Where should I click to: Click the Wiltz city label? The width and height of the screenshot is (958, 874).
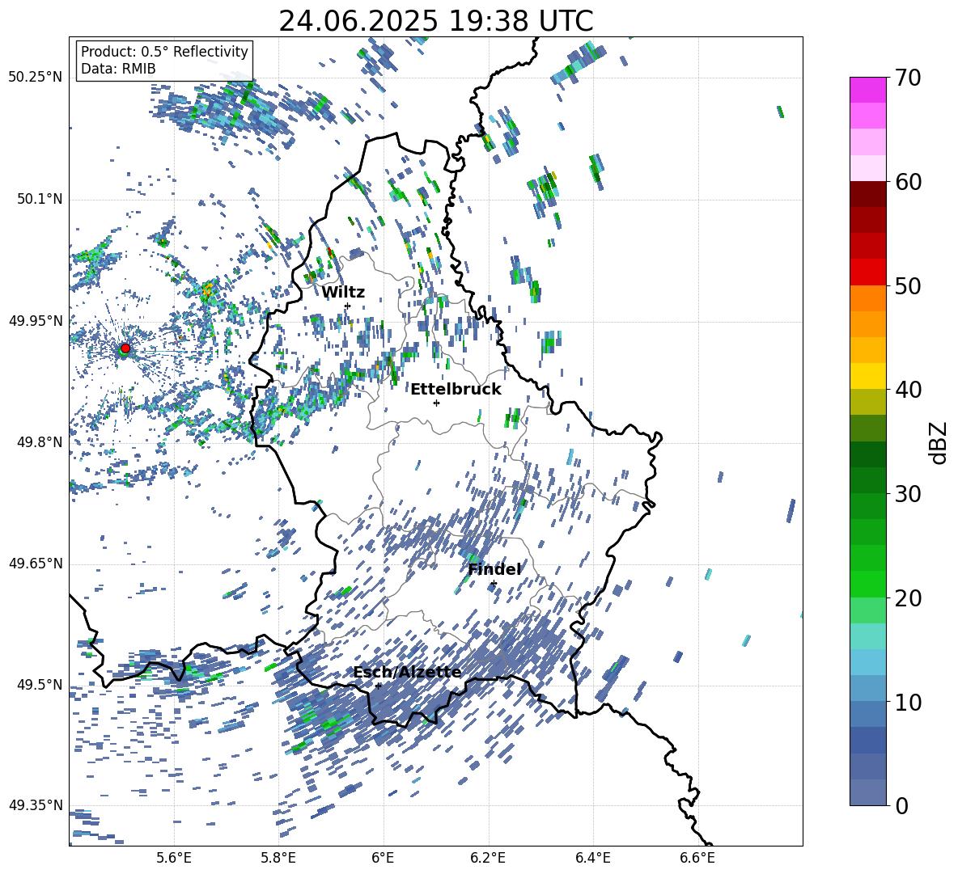click(343, 292)
